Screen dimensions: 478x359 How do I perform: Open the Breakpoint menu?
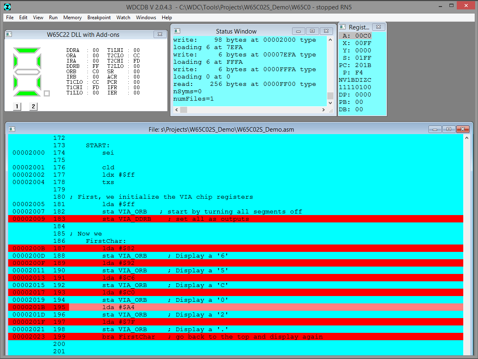pyautogui.click(x=99, y=18)
